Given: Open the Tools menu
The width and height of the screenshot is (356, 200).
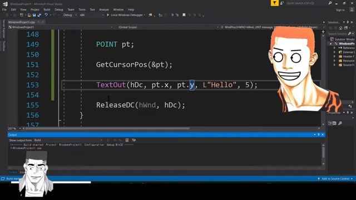Looking at the screenshot, I should [82, 9].
